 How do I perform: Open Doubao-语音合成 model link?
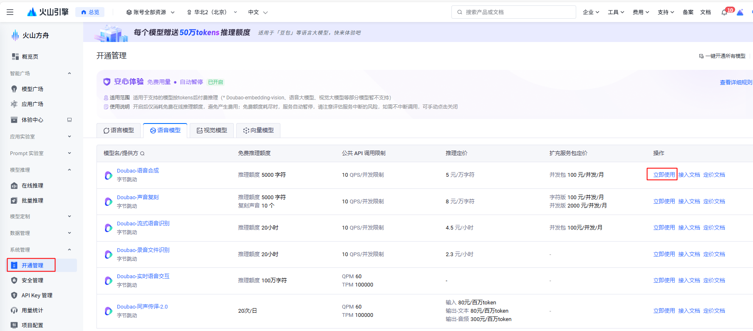(x=138, y=170)
